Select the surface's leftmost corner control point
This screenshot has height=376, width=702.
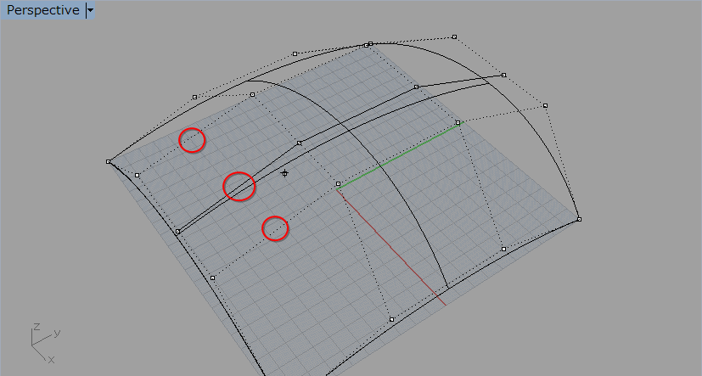pos(109,161)
